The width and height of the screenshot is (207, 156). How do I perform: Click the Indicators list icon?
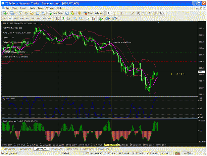point(100,19)
